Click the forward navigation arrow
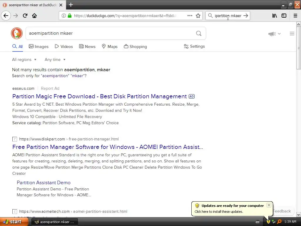 [16, 16]
